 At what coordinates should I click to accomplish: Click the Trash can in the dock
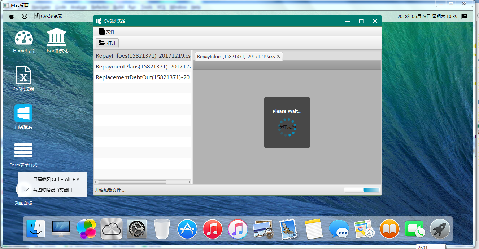point(162,229)
